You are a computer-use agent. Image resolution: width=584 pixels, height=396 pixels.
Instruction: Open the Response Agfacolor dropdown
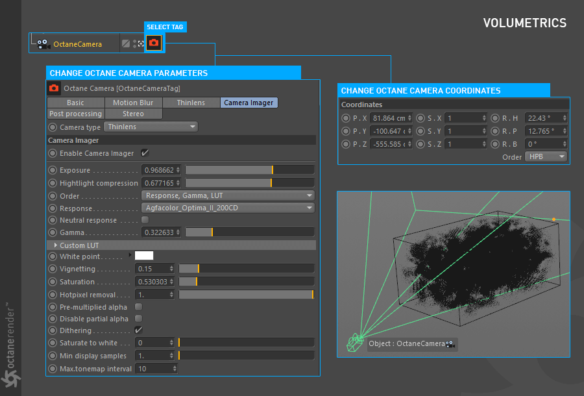click(x=228, y=208)
